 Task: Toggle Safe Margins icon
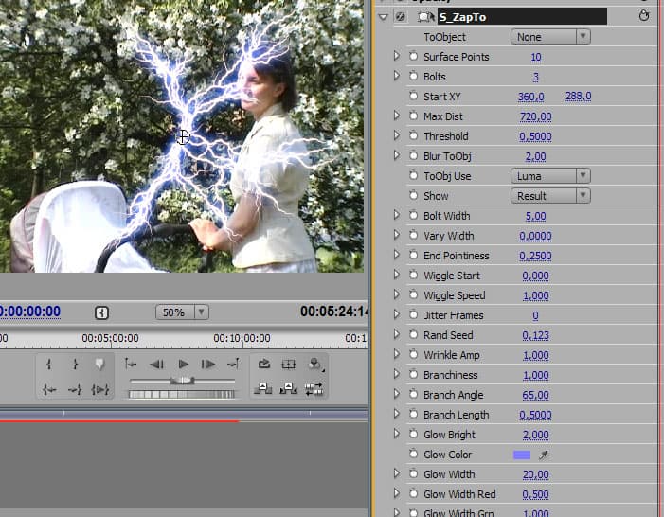pos(288,365)
